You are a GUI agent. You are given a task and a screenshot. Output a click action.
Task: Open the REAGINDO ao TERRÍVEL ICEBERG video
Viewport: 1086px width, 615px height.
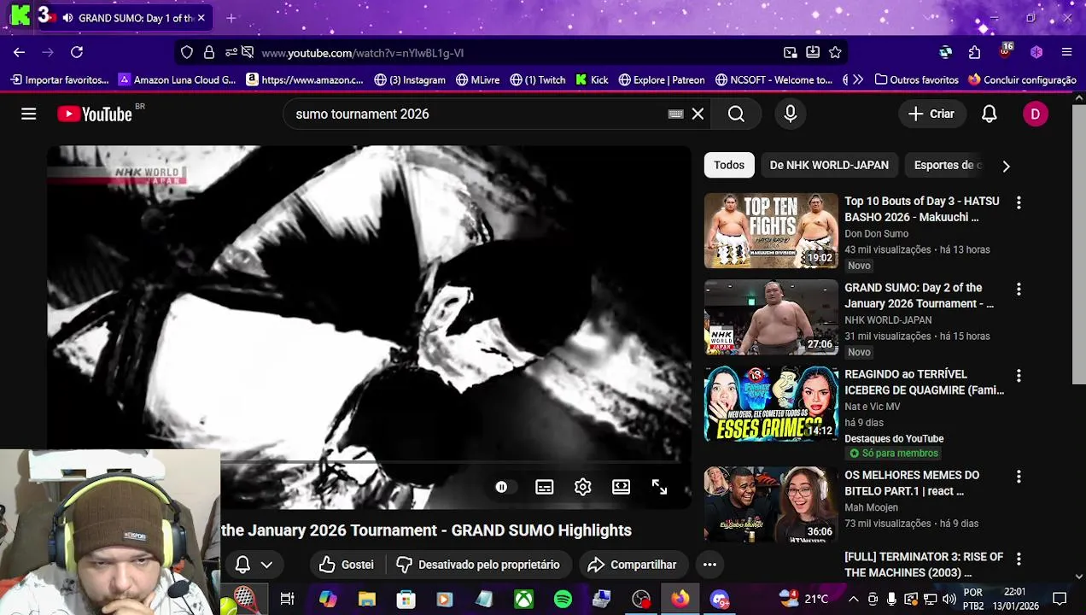pyautogui.click(x=924, y=382)
